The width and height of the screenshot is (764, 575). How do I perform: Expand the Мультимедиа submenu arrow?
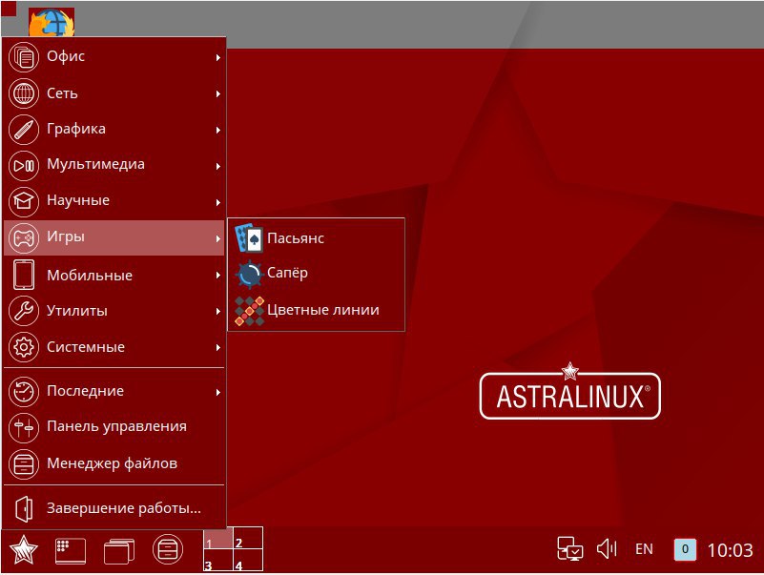[218, 166]
